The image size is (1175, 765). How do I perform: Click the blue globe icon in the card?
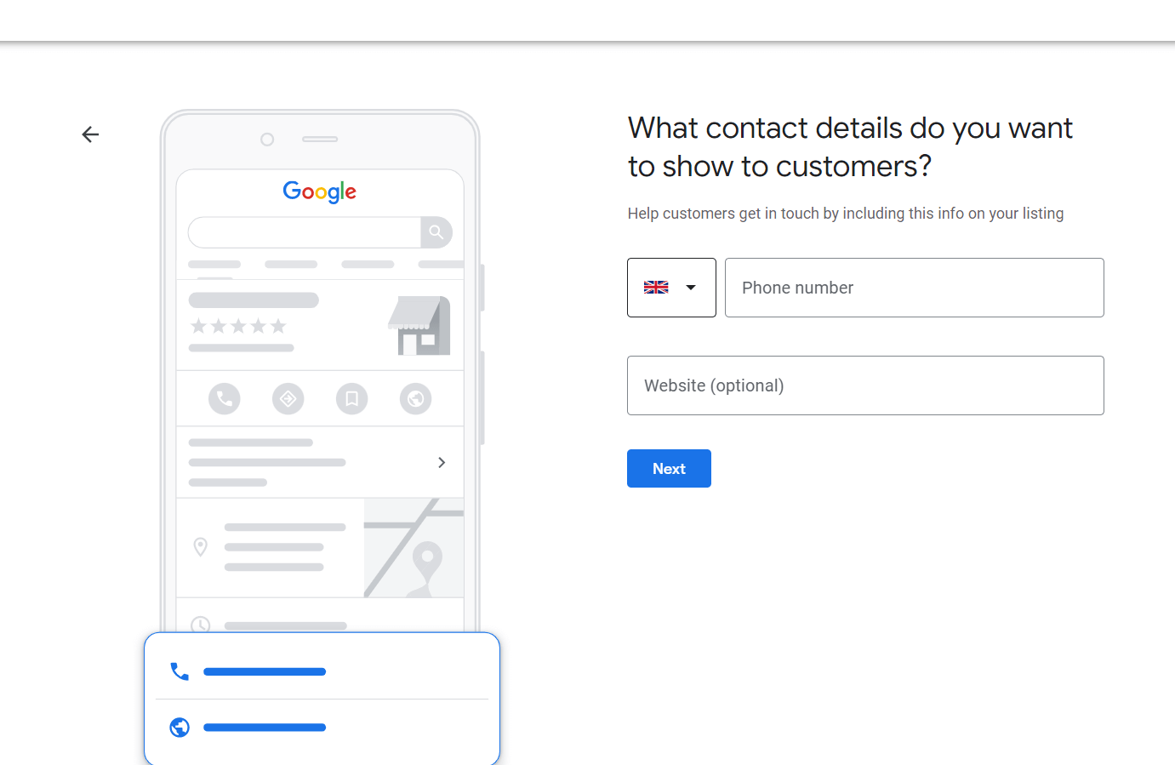[180, 728]
